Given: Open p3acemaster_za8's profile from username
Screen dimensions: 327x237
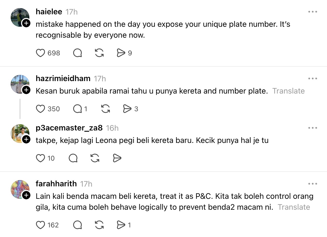Looking at the screenshot, I should click(x=69, y=128).
